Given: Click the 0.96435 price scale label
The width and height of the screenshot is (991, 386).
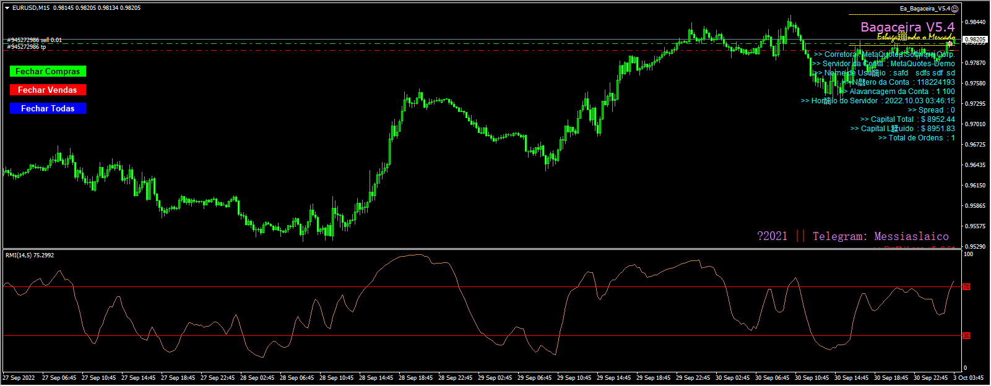Looking at the screenshot, I should coord(975,165).
